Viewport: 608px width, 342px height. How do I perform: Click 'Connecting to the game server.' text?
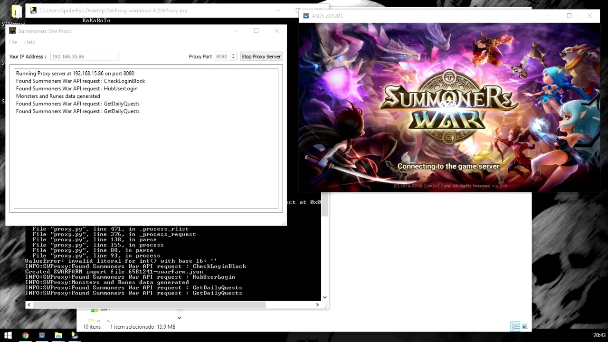pos(449,166)
